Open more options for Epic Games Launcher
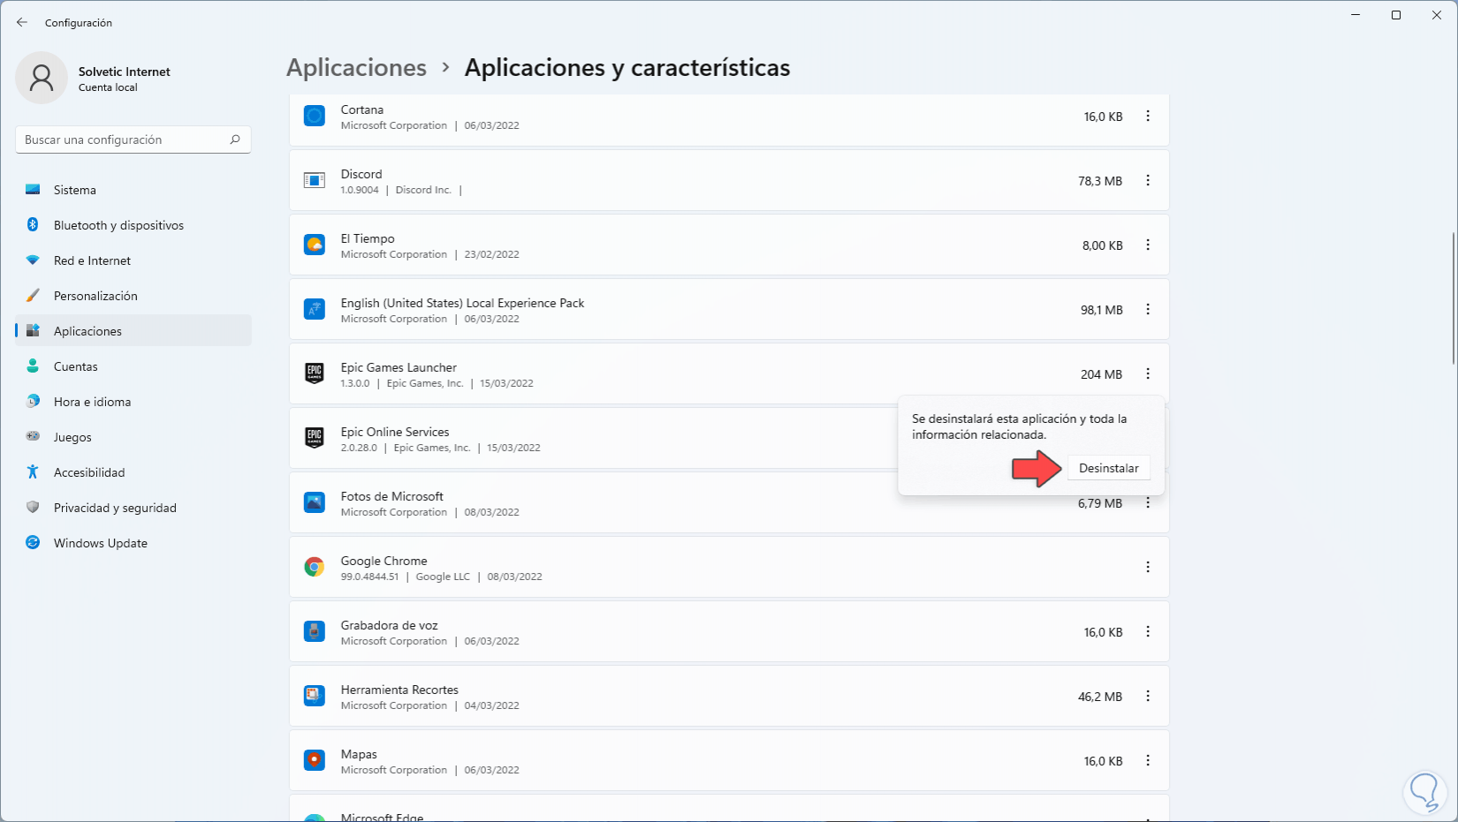This screenshot has width=1458, height=822. coord(1148,373)
